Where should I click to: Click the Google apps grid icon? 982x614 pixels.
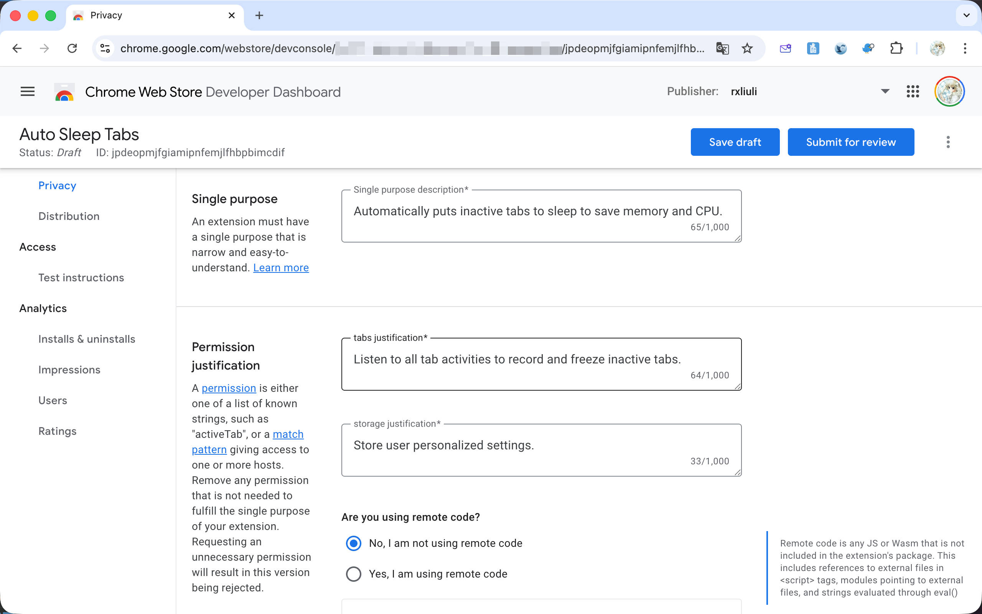tap(913, 92)
